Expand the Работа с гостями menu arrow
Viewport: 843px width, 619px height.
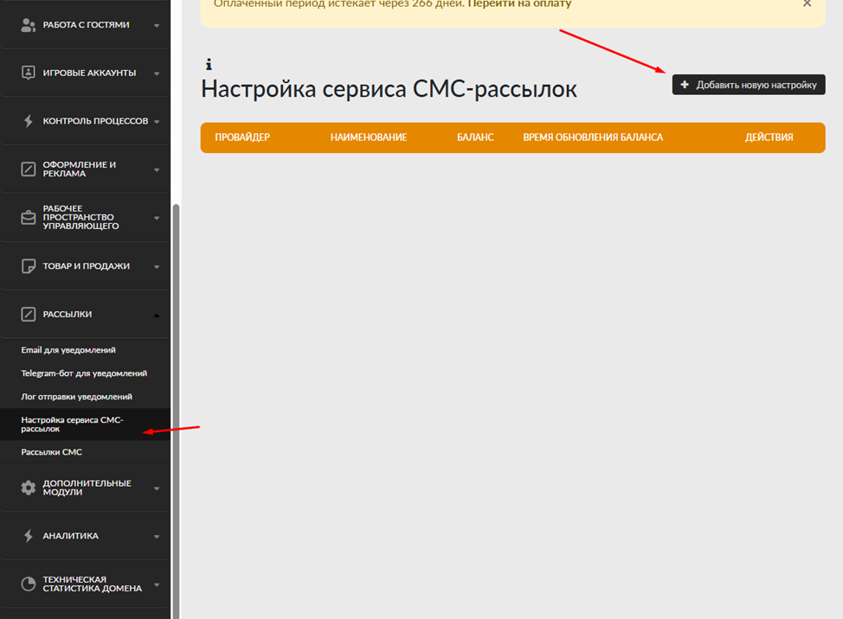click(x=157, y=26)
